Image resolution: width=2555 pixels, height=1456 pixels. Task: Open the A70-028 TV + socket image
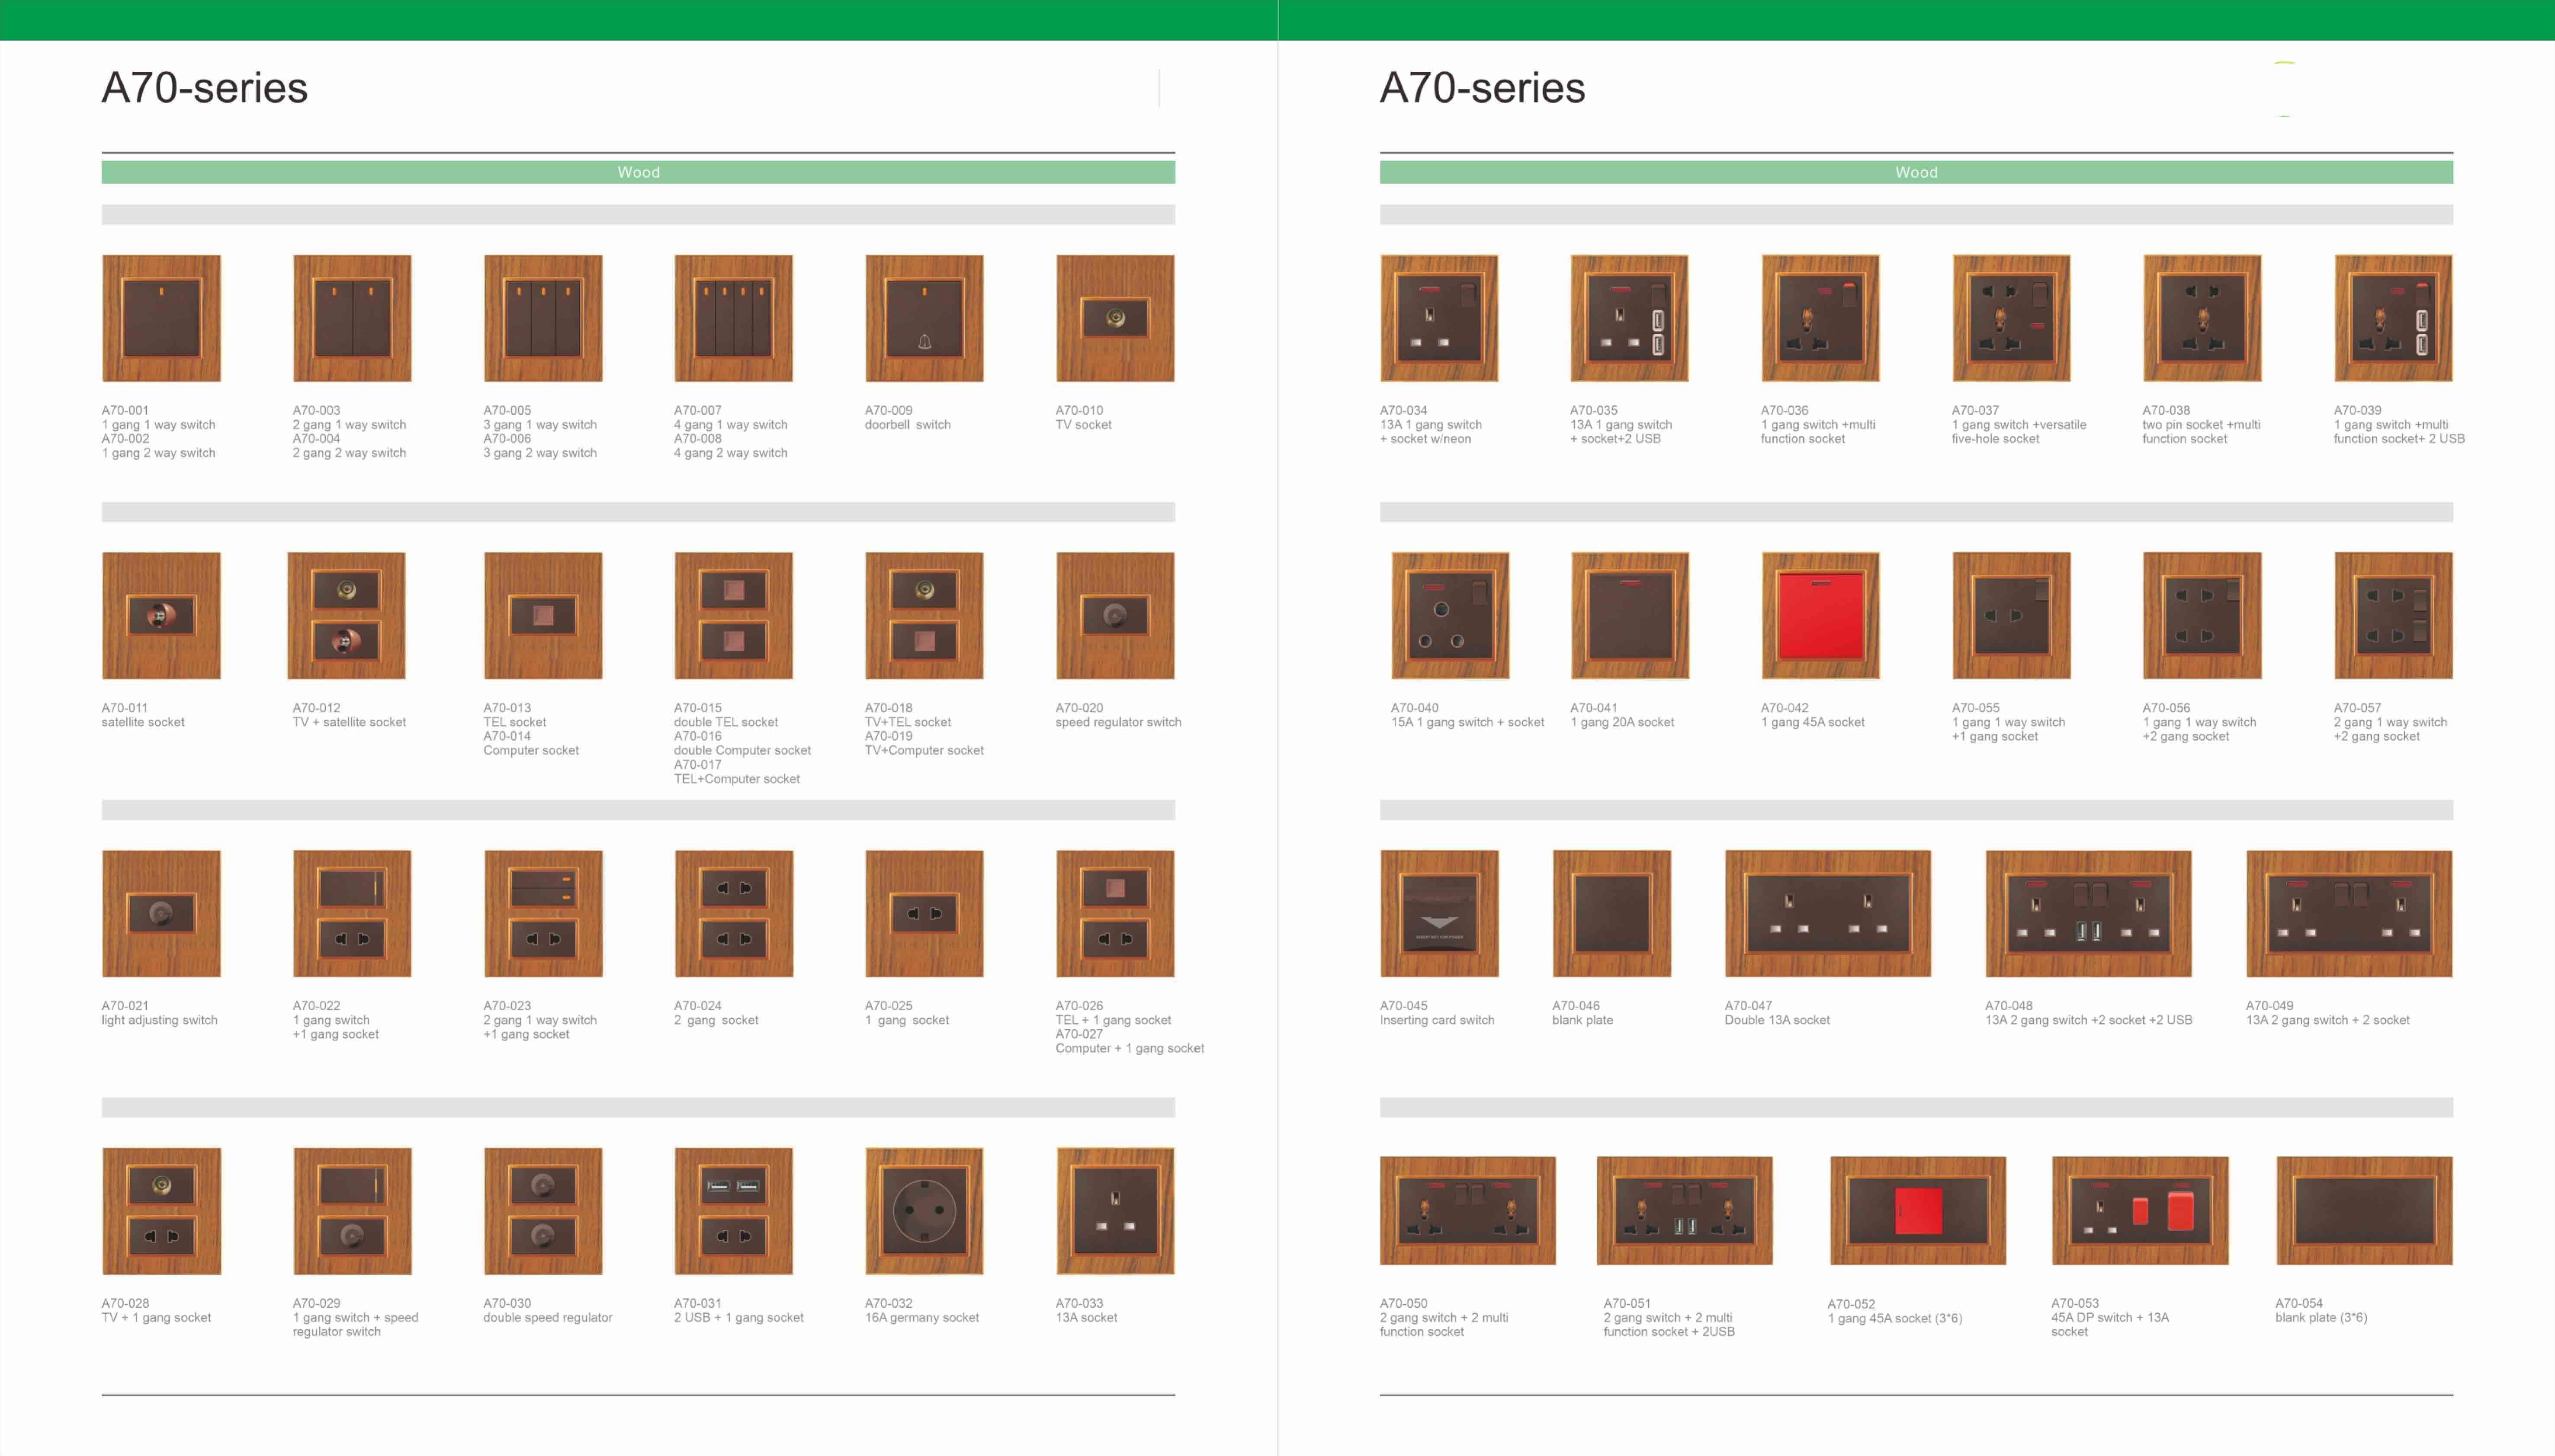pos(161,1211)
